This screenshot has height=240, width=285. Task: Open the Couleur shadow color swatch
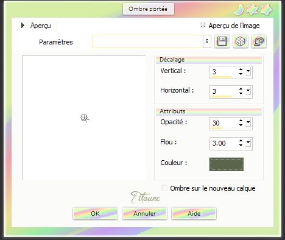coord(227,164)
